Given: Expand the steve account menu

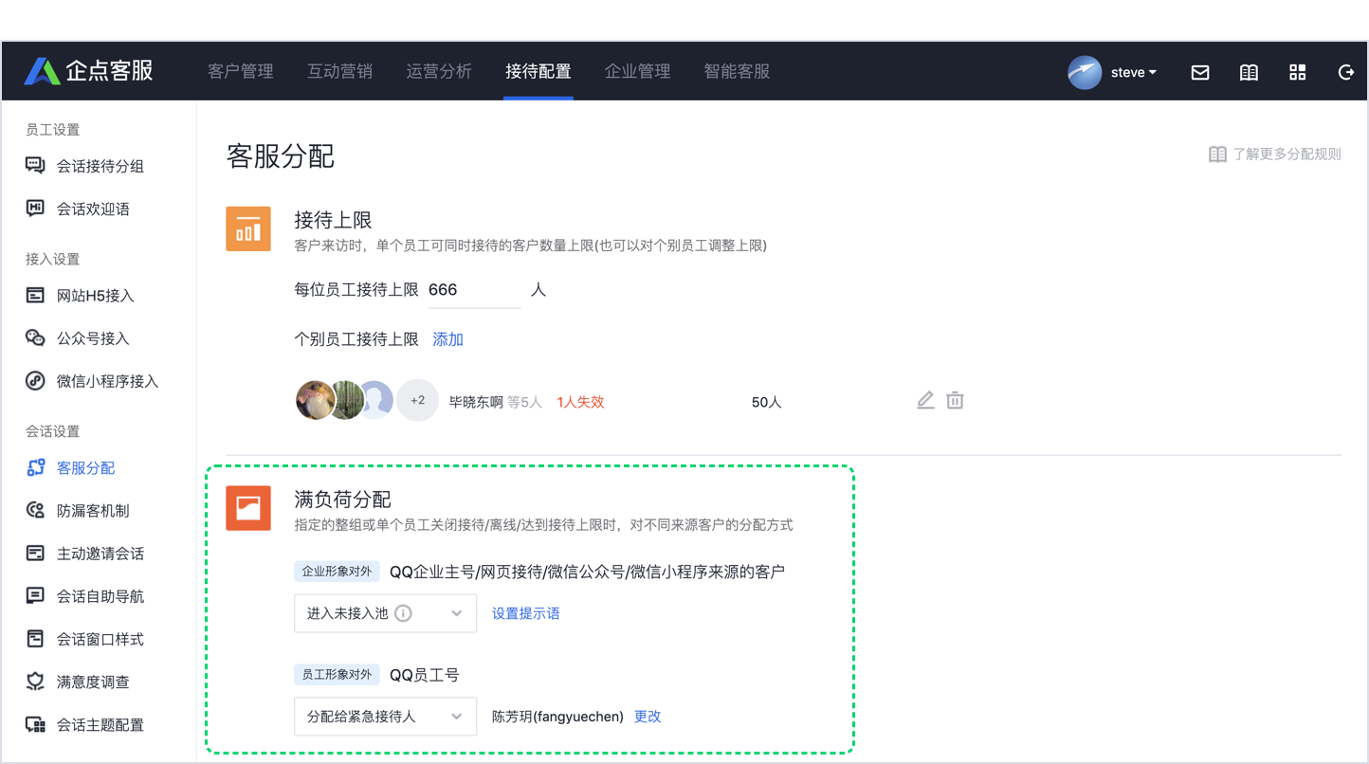Looking at the screenshot, I should (x=1134, y=72).
